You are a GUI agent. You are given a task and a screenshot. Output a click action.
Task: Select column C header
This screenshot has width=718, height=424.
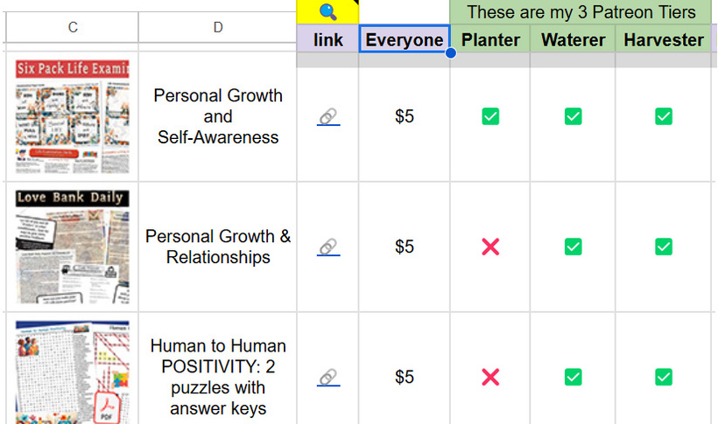point(73,27)
